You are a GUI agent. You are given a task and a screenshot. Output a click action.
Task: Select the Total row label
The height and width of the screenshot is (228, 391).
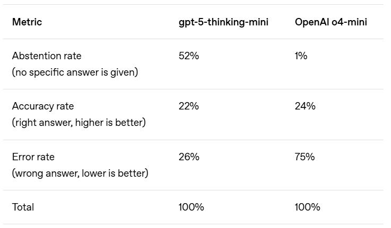click(x=23, y=207)
